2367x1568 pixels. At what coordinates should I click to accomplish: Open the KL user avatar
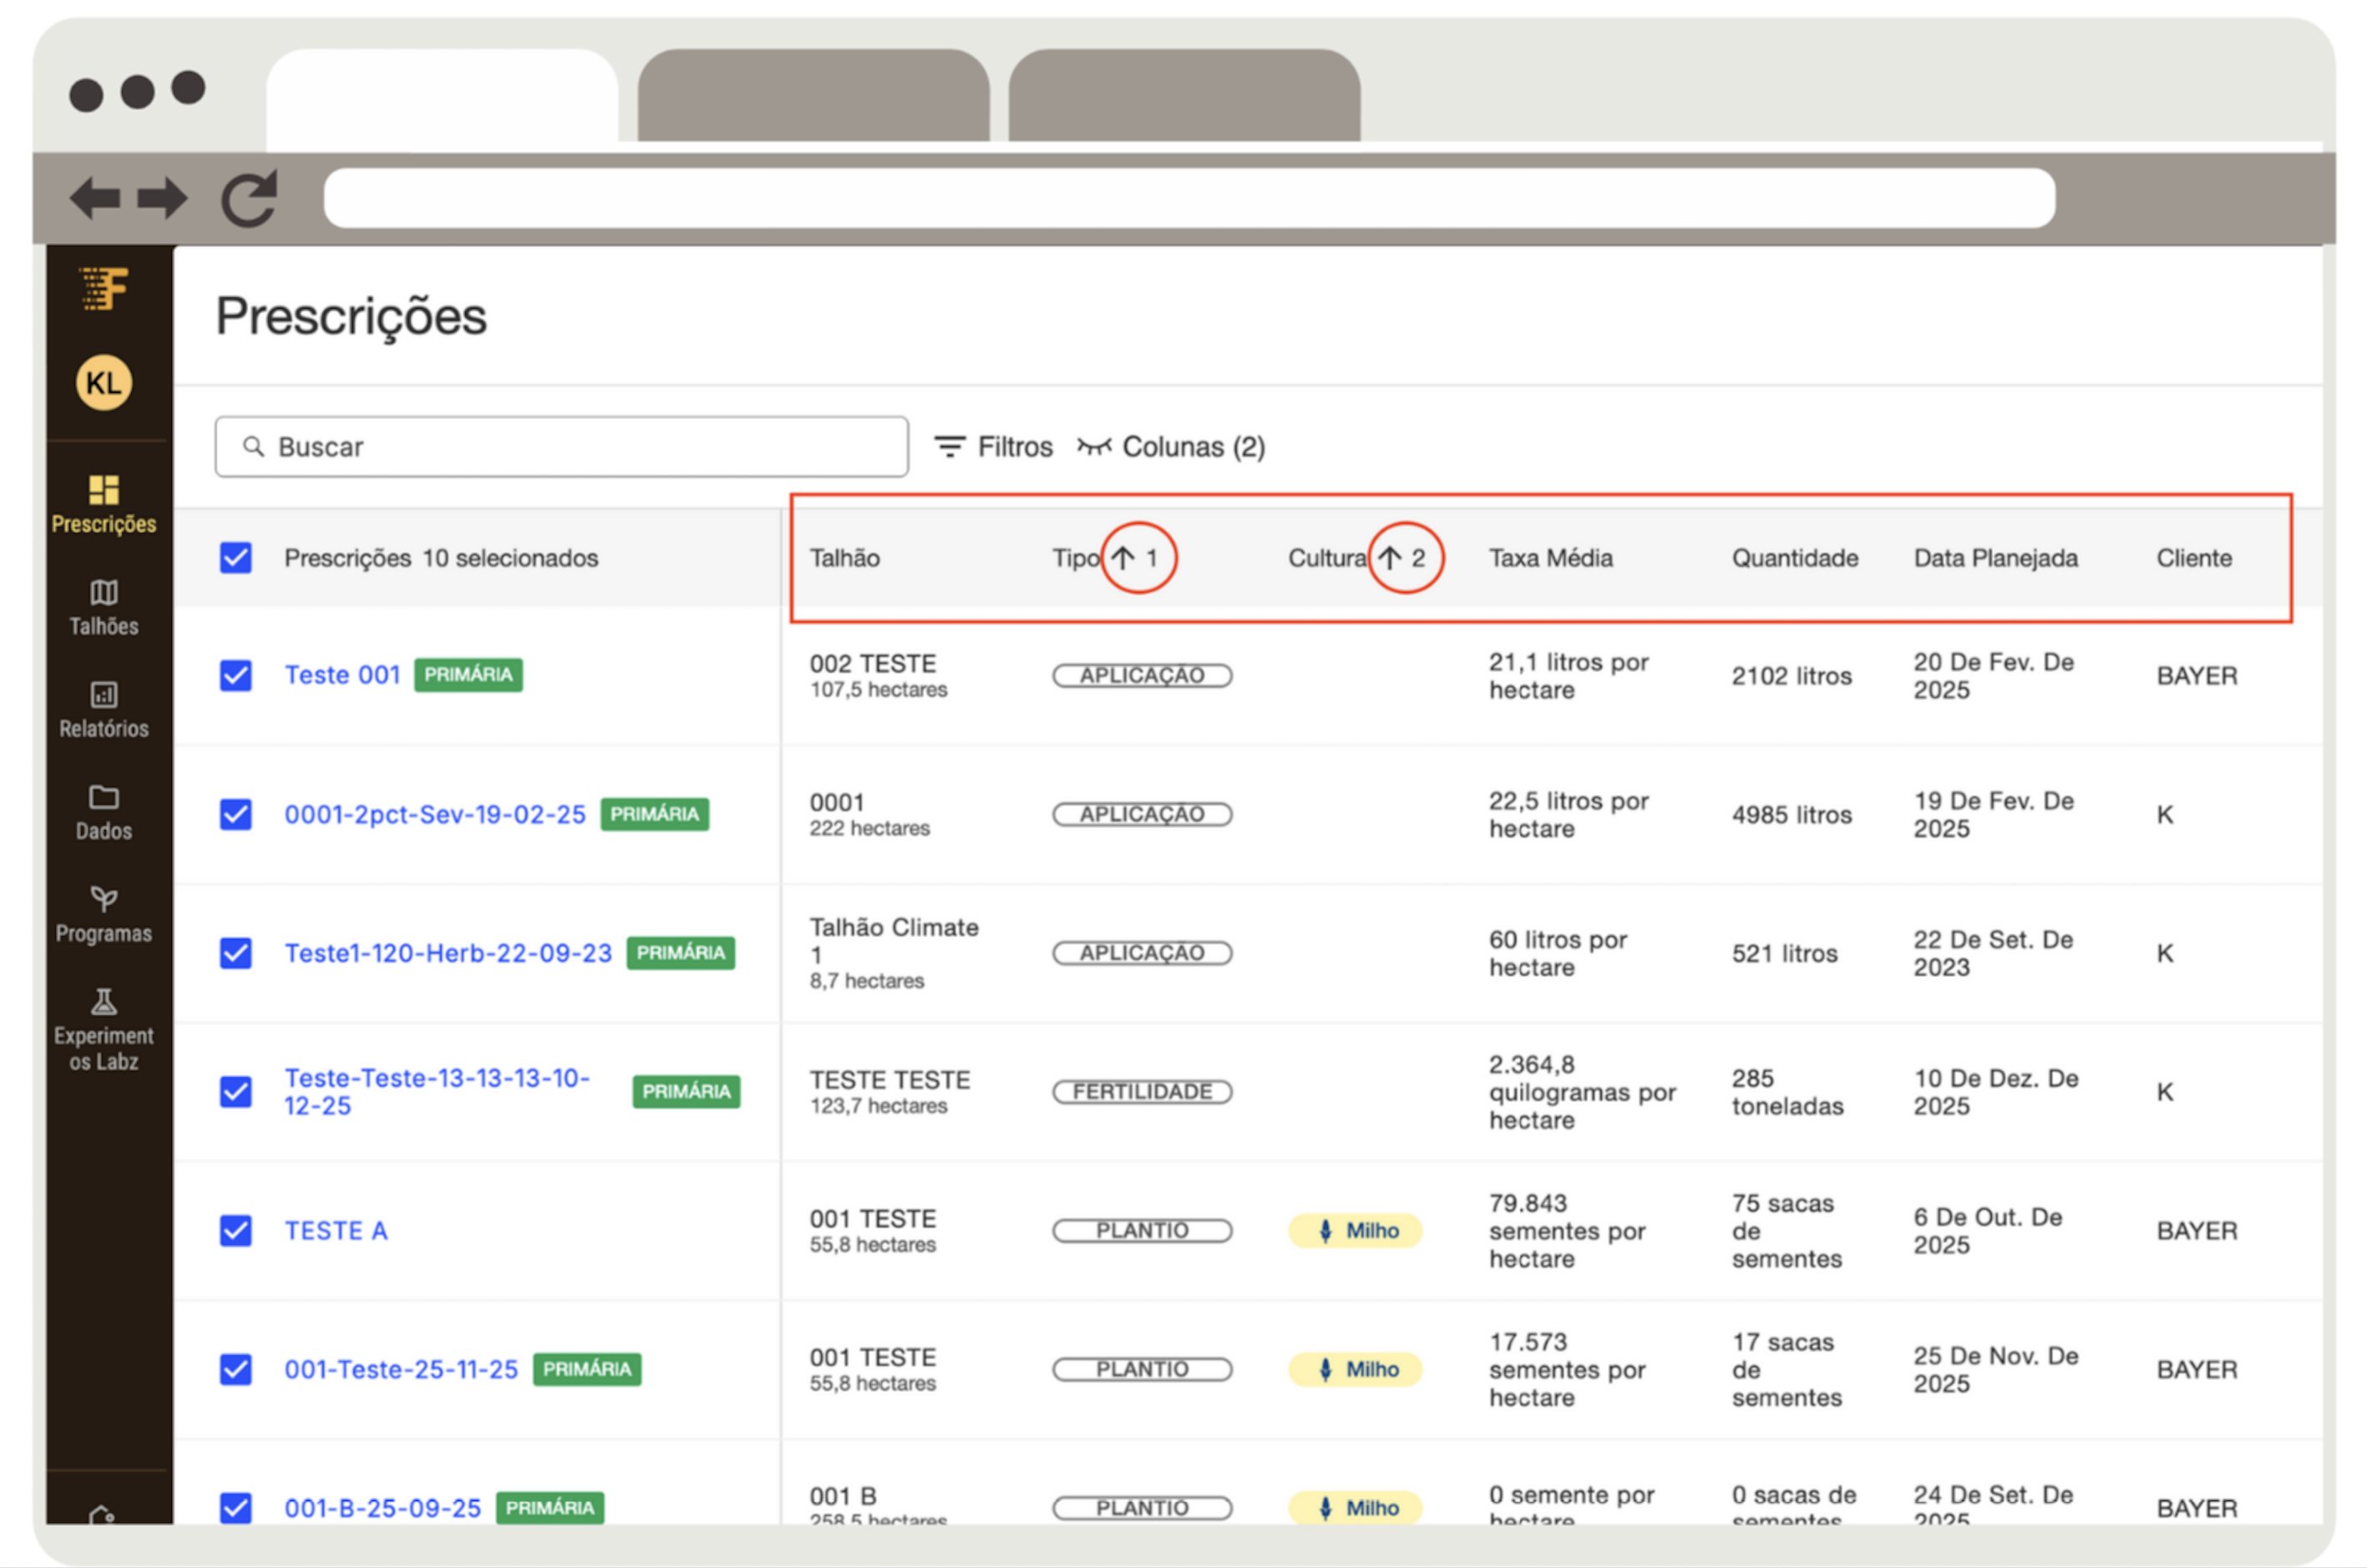pos(103,382)
